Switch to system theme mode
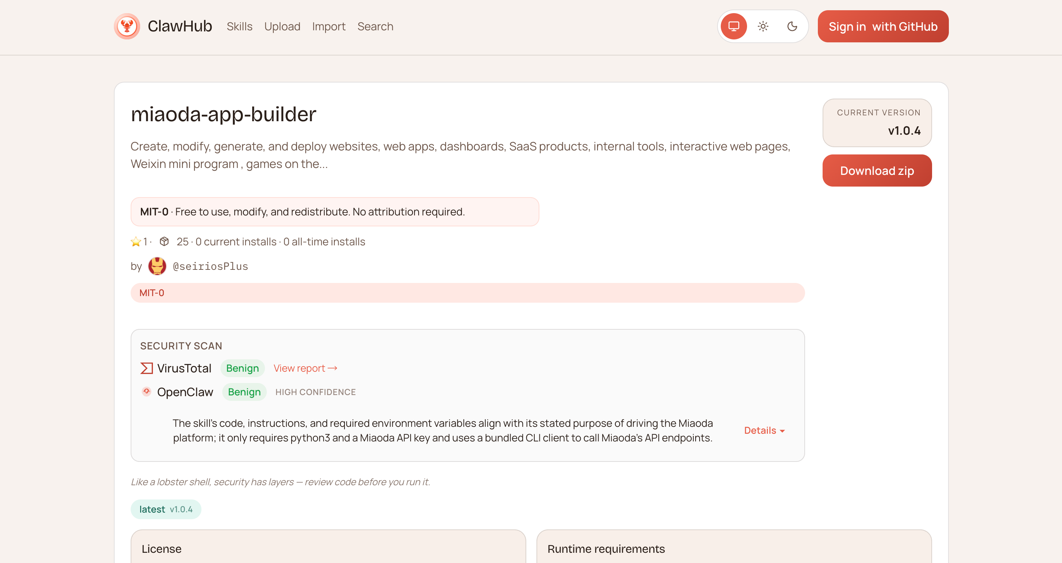The width and height of the screenshot is (1062, 563). (734, 26)
